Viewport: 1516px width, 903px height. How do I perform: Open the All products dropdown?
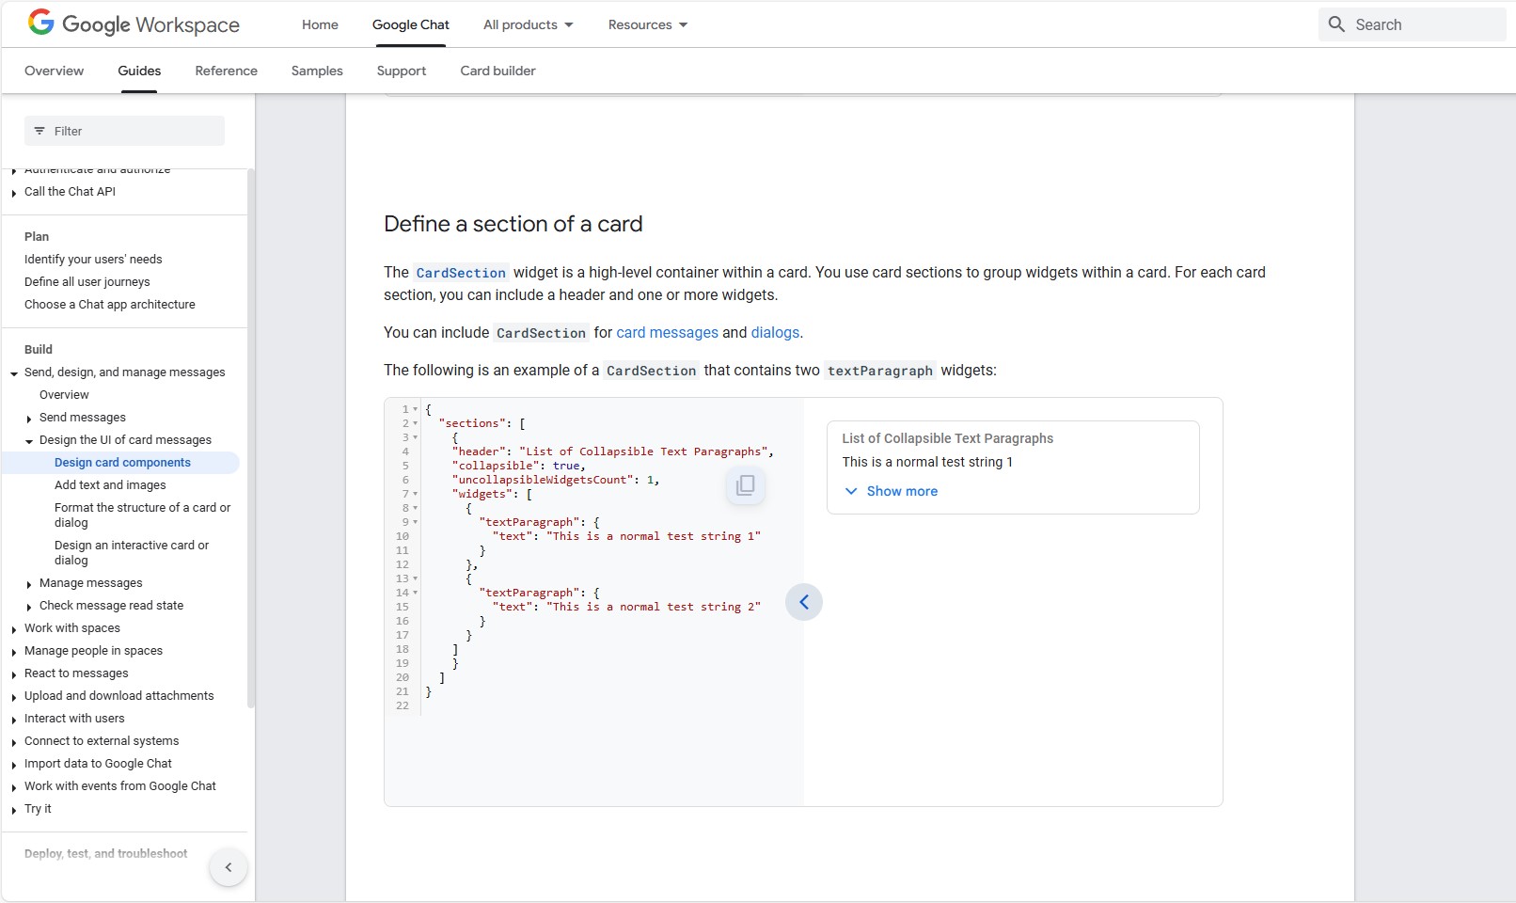[x=528, y=24]
